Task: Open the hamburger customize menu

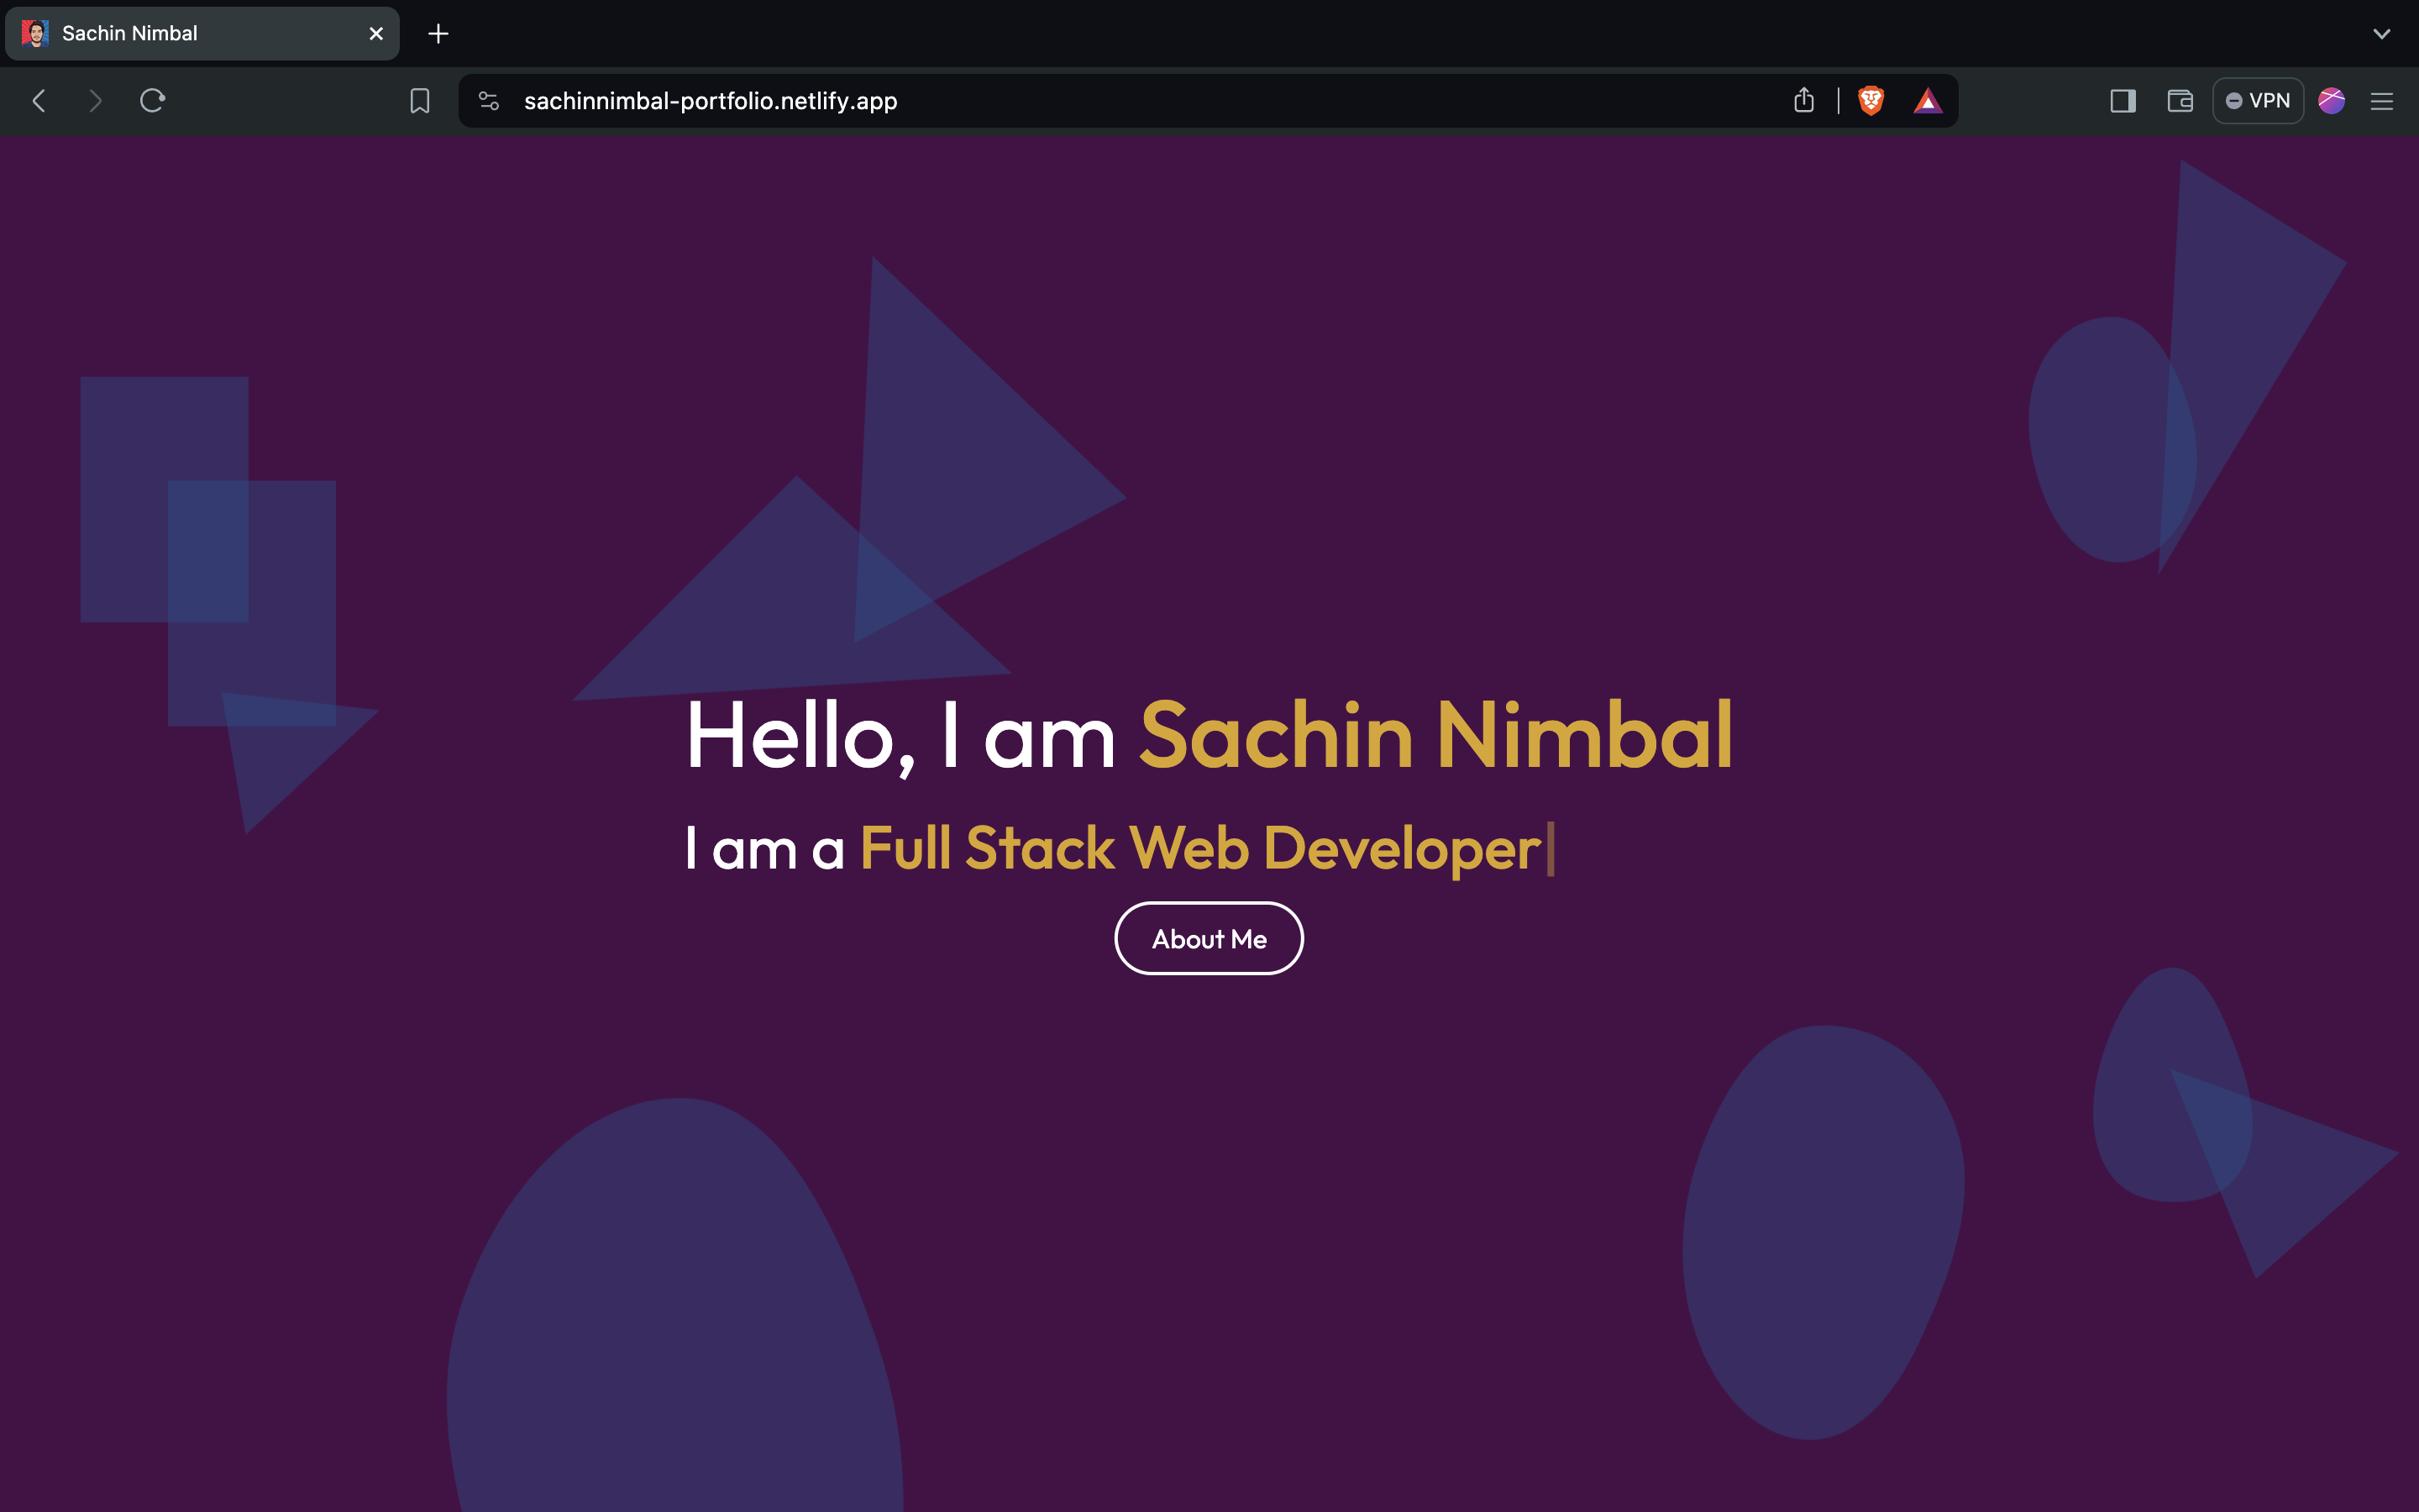Action: (2383, 100)
